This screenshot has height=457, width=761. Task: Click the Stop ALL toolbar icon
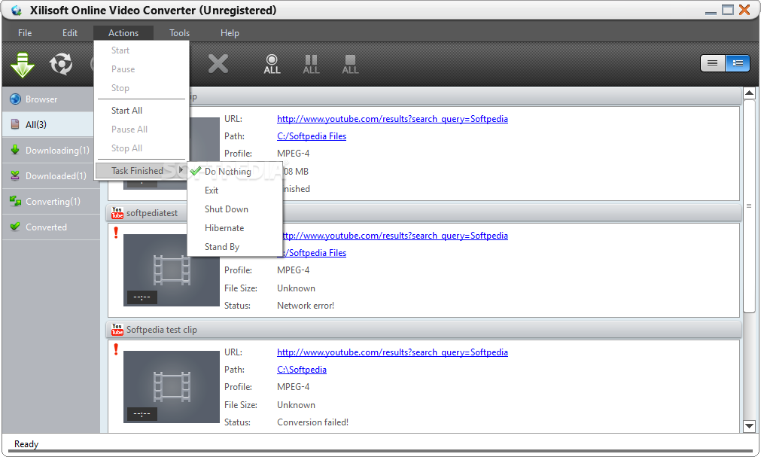tap(350, 64)
